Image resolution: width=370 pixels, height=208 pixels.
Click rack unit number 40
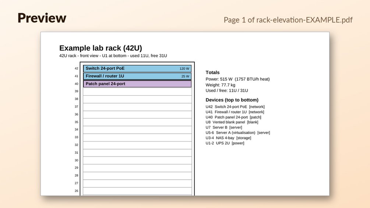77,84
